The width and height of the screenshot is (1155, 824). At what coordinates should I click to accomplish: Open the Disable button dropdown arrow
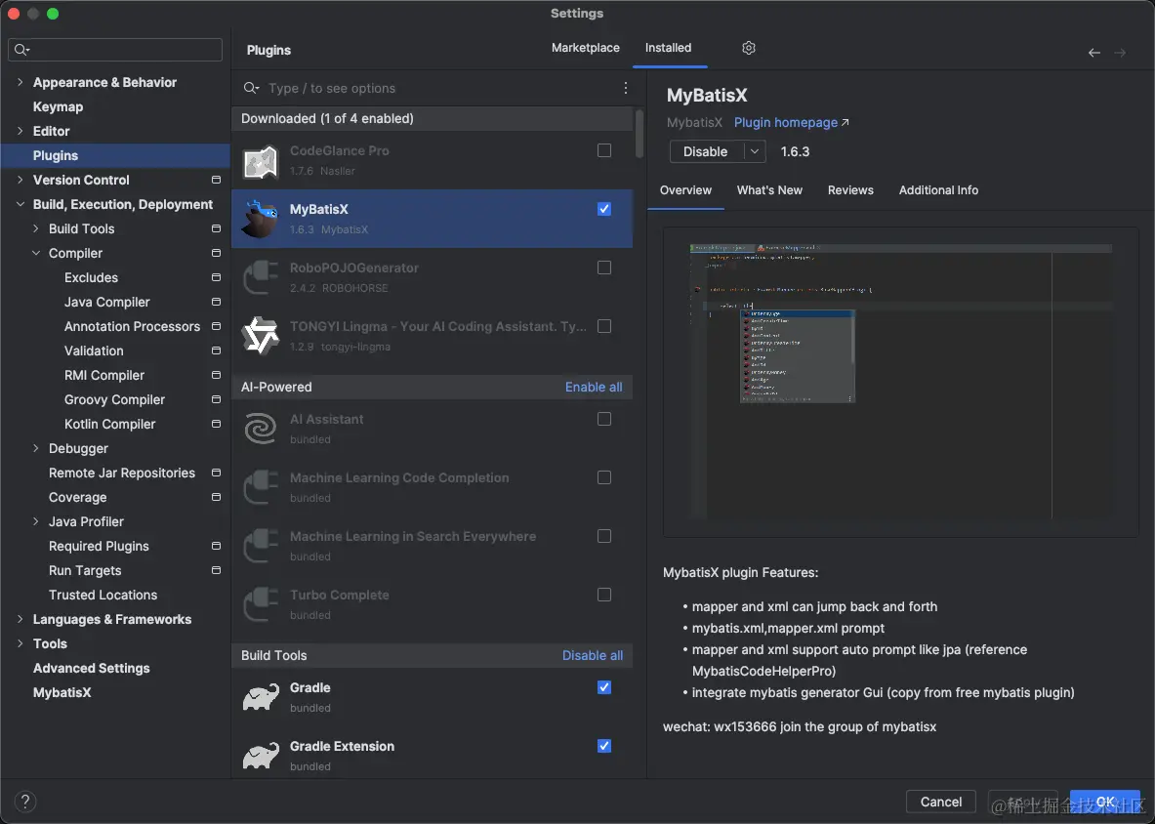pyautogui.click(x=755, y=151)
